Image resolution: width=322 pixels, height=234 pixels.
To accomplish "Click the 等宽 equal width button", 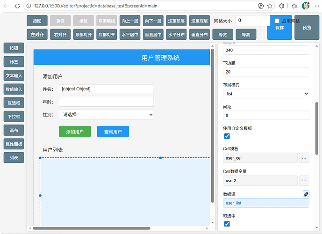I will [223, 34].
